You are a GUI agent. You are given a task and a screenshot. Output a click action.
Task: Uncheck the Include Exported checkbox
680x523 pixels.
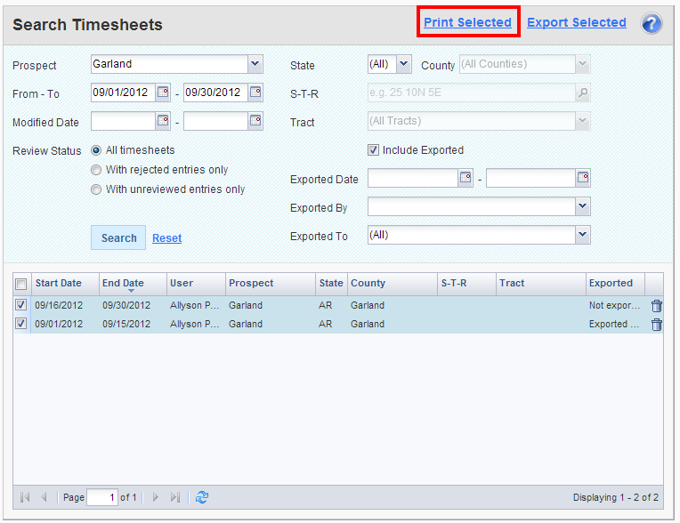[374, 150]
